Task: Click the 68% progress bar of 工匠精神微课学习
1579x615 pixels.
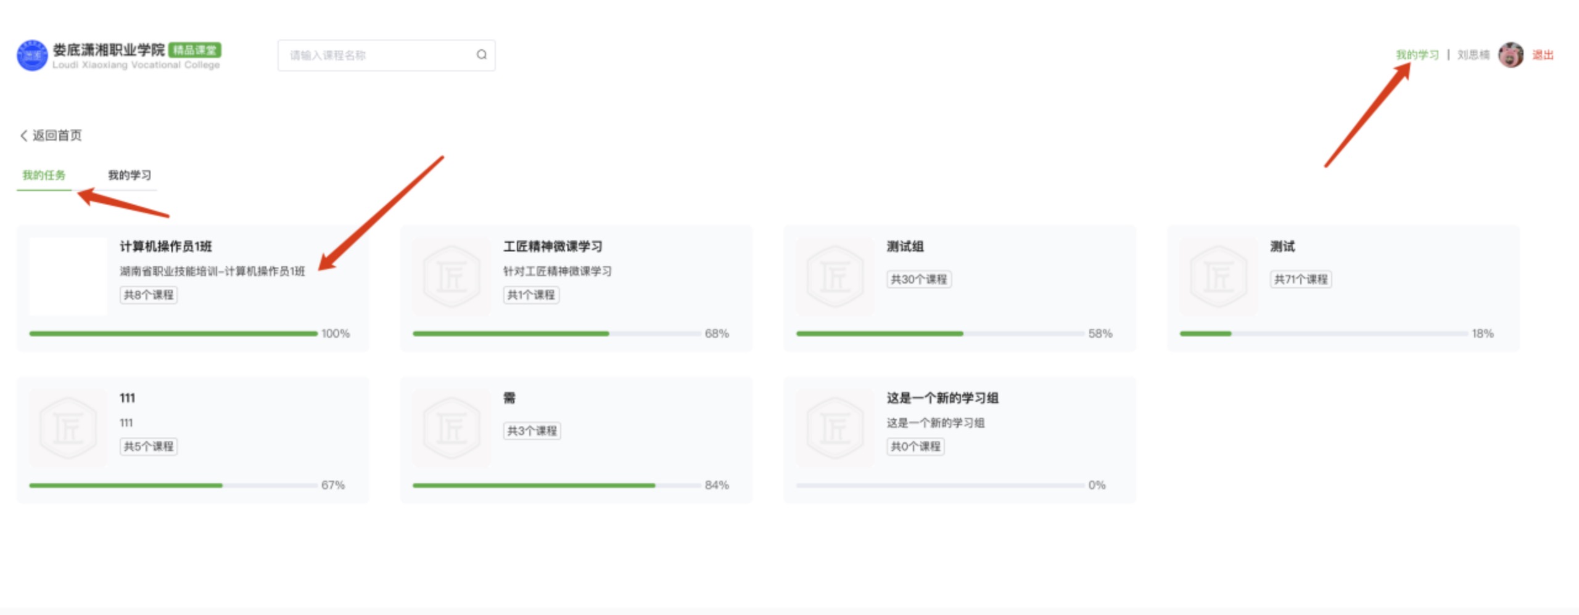Action: coord(555,332)
